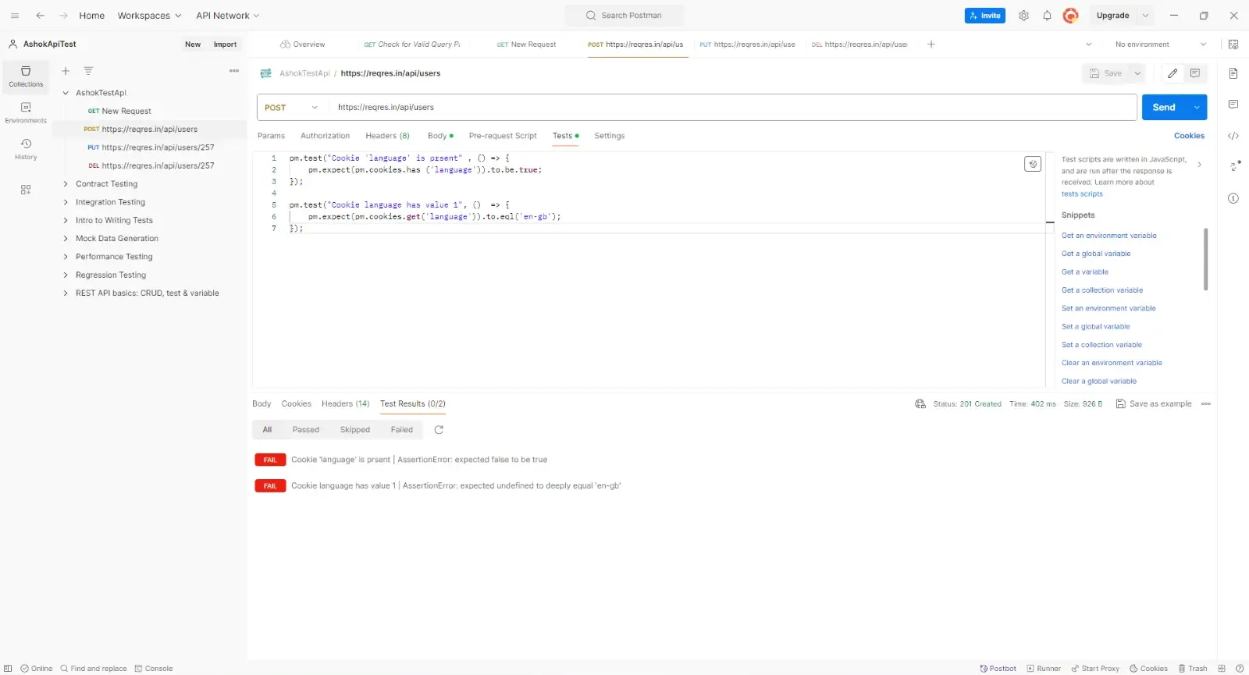Collapse the AshokTestApi collection
This screenshot has height=675, width=1249.
click(x=66, y=93)
